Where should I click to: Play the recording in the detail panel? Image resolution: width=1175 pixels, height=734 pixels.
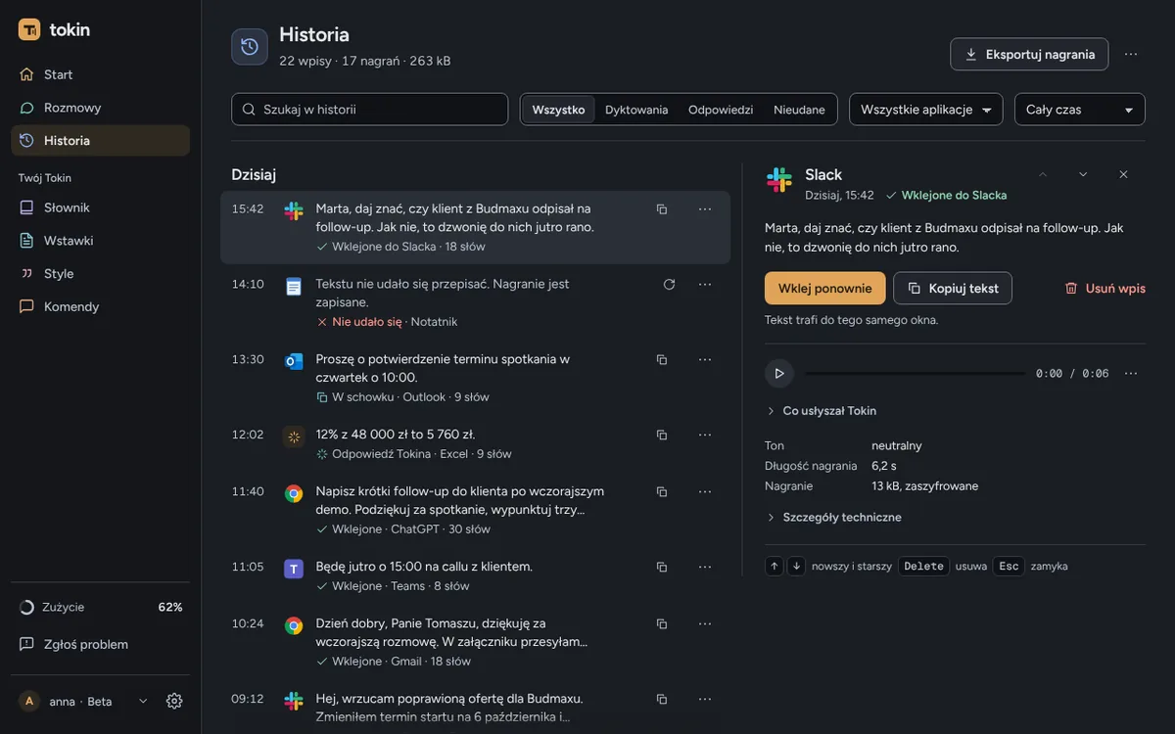779,373
